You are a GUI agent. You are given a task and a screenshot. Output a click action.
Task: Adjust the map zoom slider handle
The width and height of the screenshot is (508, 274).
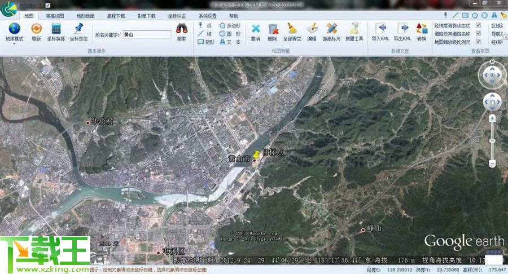pyautogui.click(x=492, y=141)
